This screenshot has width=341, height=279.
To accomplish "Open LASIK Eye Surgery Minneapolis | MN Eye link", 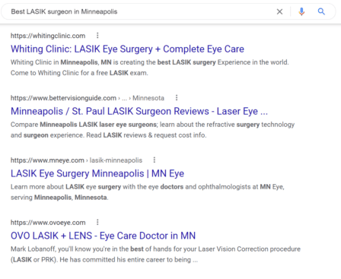I will 97,173.
